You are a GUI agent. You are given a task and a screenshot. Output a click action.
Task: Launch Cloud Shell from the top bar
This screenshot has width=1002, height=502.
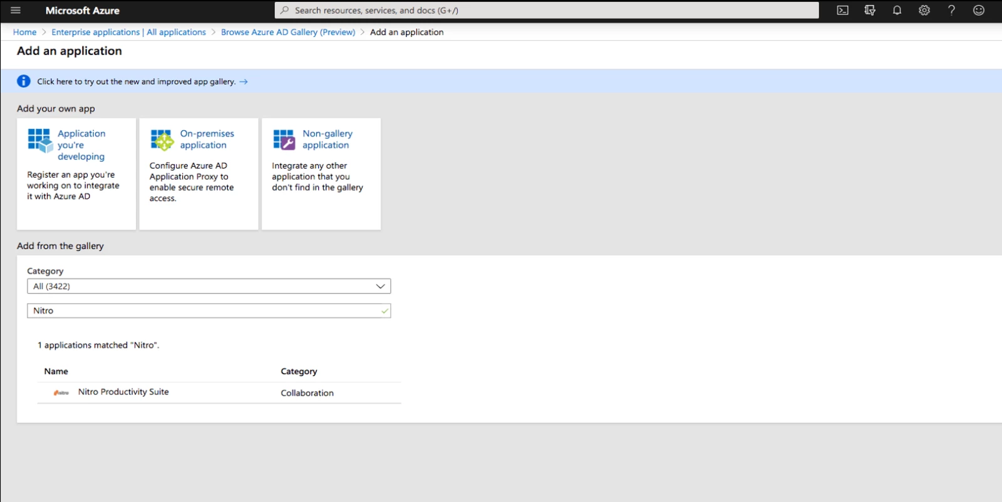pyautogui.click(x=842, y=11)
